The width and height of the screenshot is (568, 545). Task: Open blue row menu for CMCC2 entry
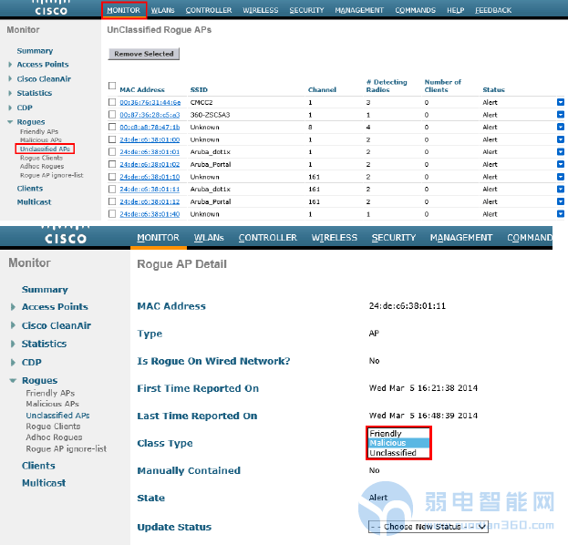561,103
